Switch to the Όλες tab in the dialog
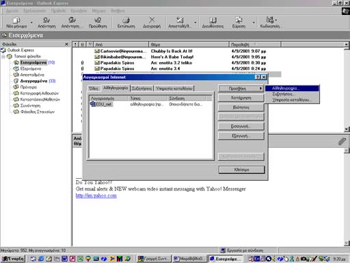The image size is (350, 263). point(94,88)
